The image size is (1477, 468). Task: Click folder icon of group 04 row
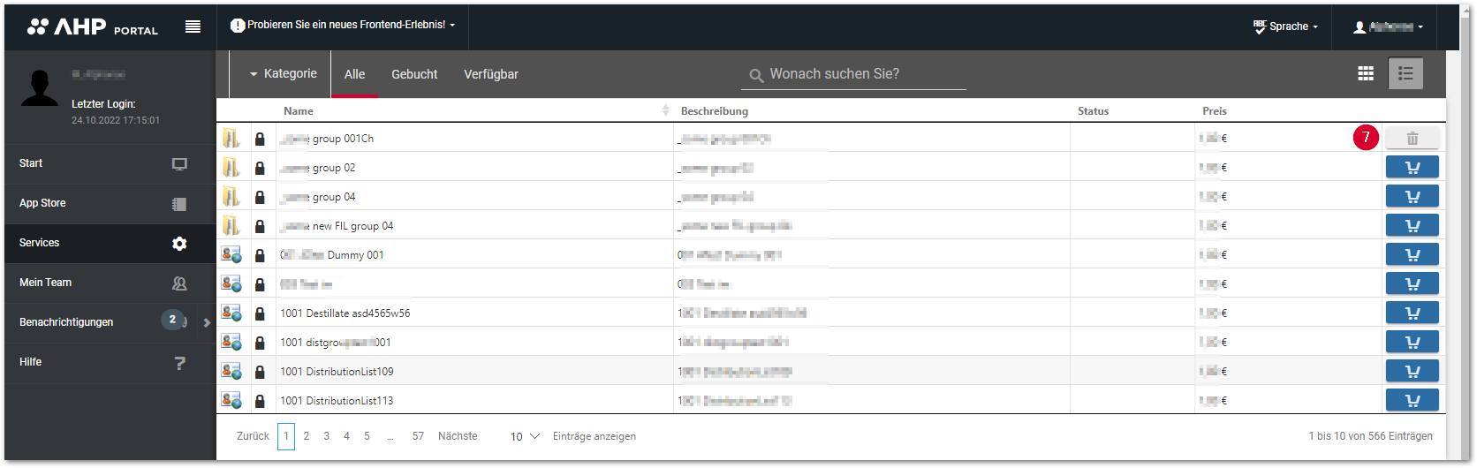(x=231, y=196)
